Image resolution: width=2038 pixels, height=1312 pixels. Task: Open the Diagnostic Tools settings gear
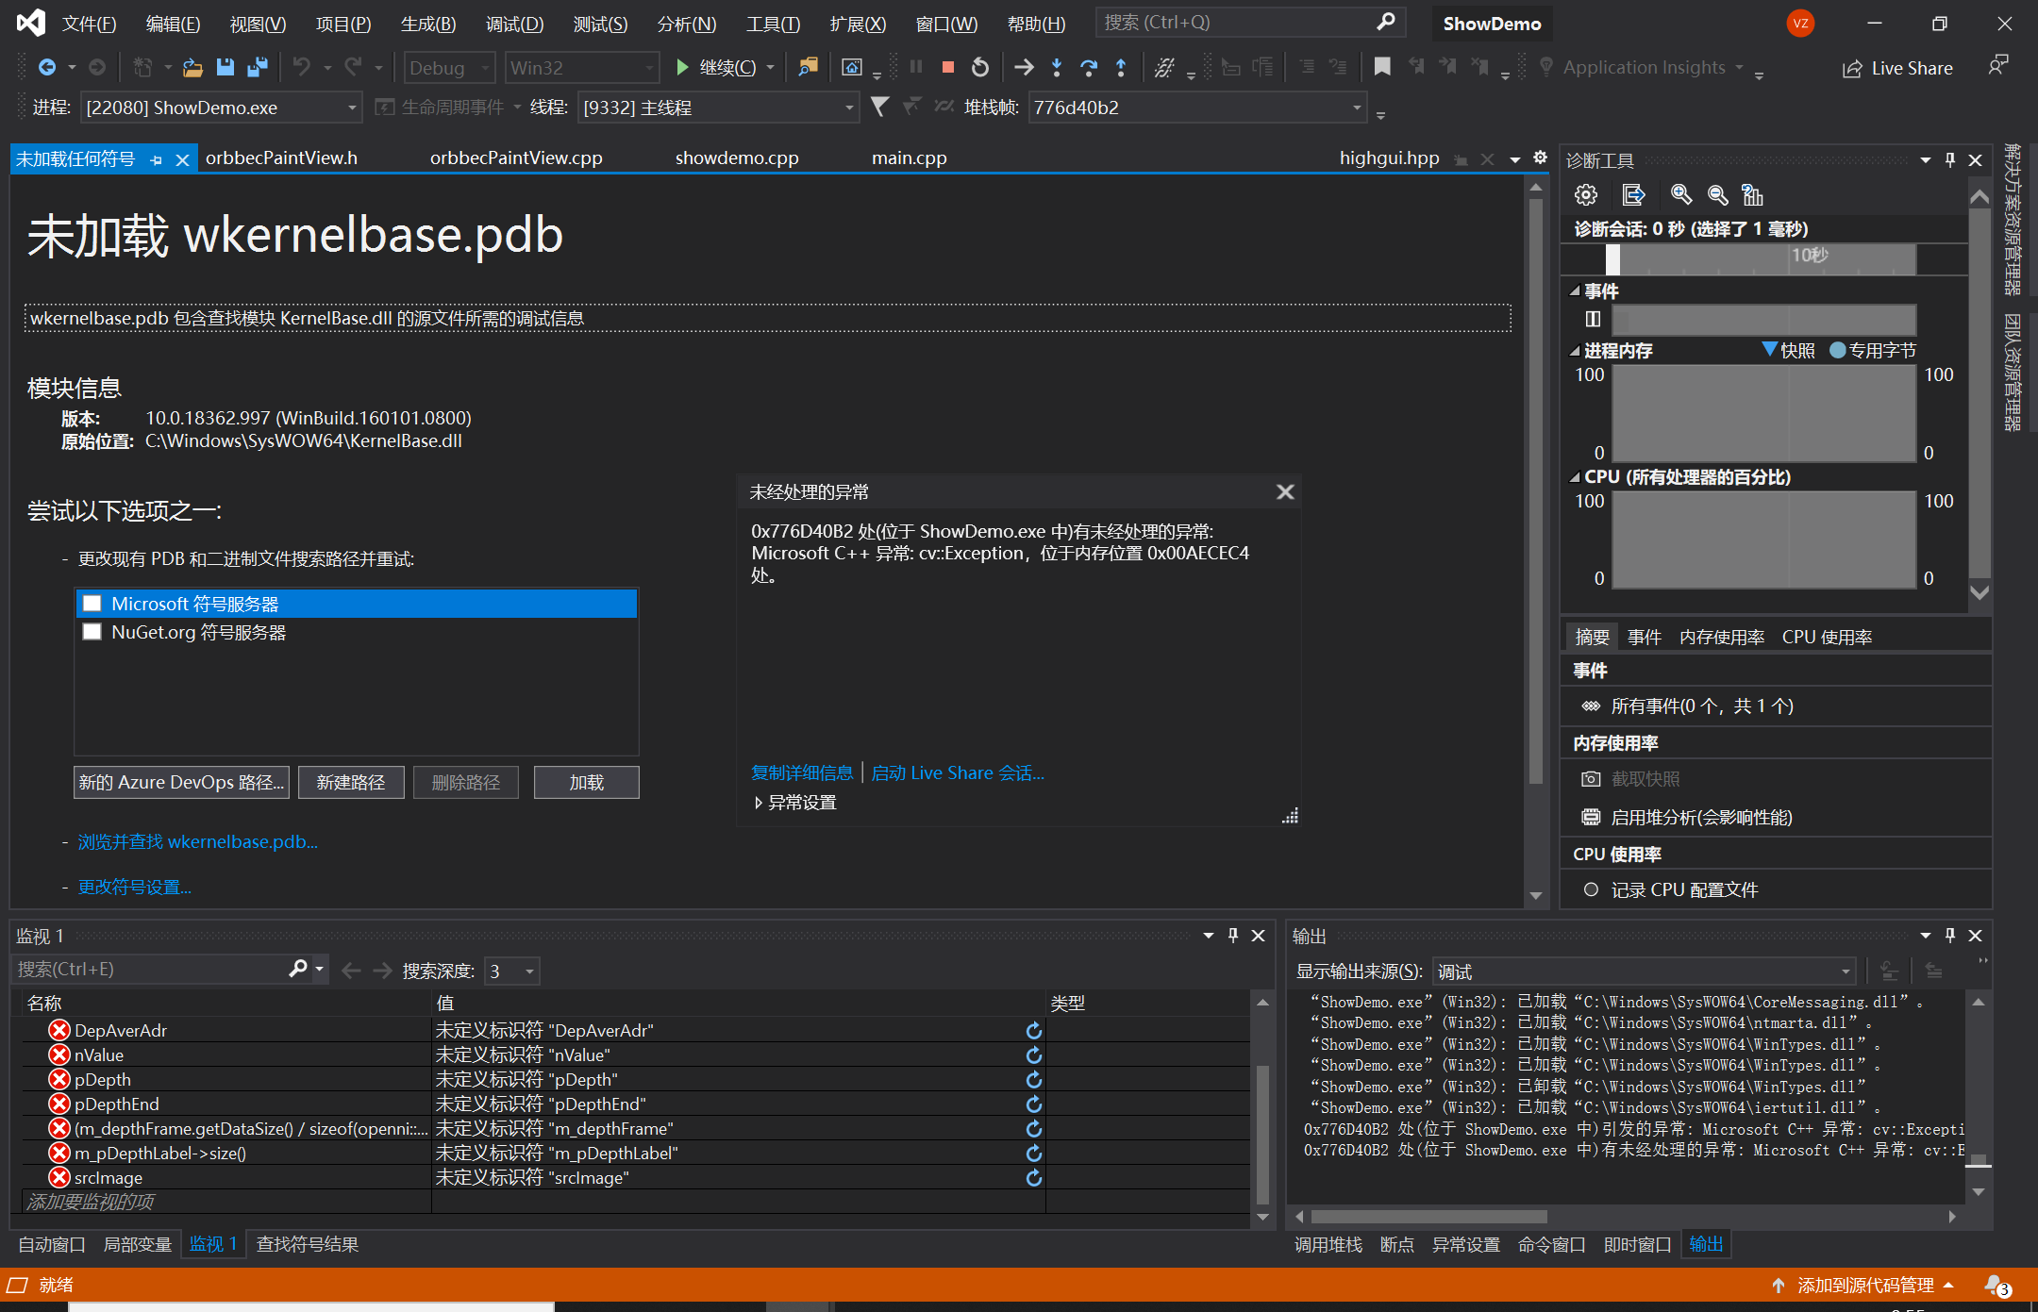1586,194
